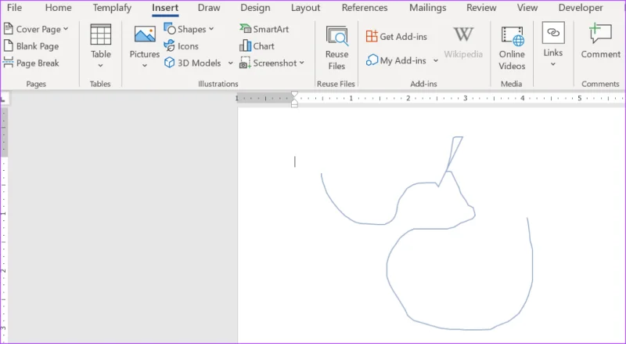The image size is (626, 344).
Task: Switch to the Layout tab
Action: [x=305, y=8]
